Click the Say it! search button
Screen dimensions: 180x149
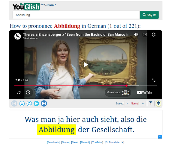tap(149, 15)
